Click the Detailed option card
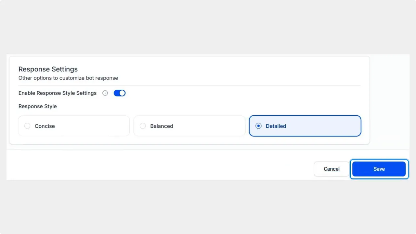 click(305, 126)
